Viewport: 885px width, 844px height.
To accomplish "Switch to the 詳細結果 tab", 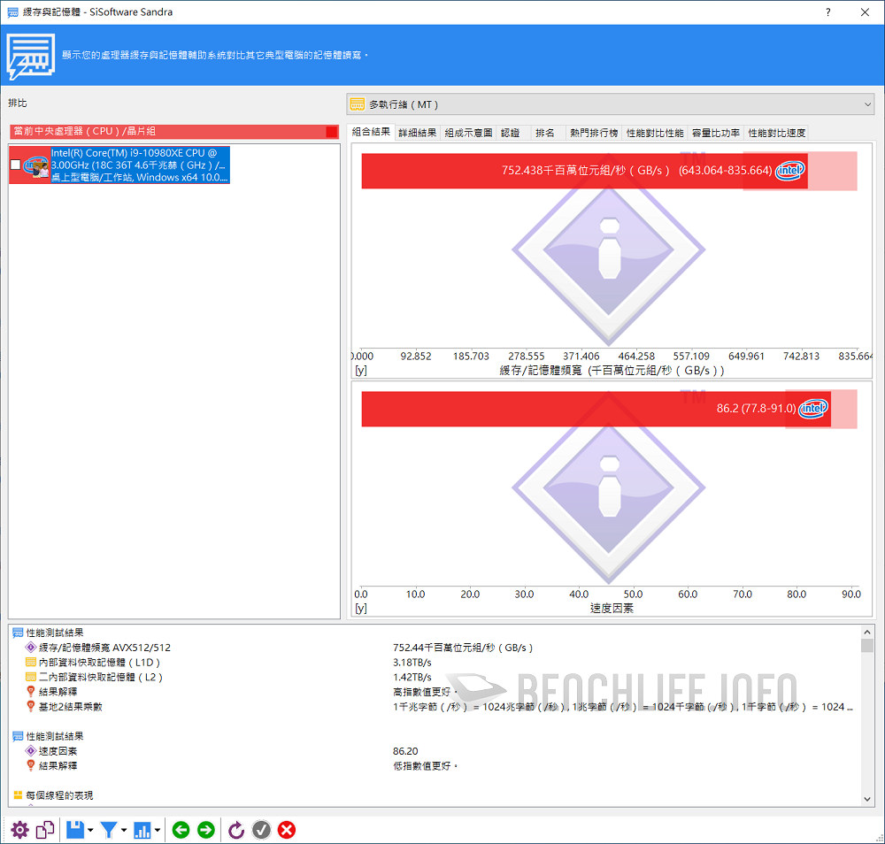I will (418, 133).
